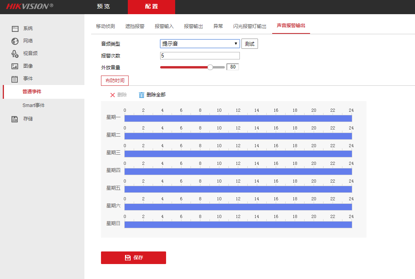Select the 星期三 schedule bar
415x279 pixels.
(x=238, y=154)
